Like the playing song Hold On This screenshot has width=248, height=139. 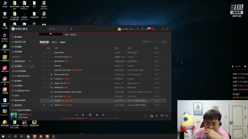(x=31, y=115)
